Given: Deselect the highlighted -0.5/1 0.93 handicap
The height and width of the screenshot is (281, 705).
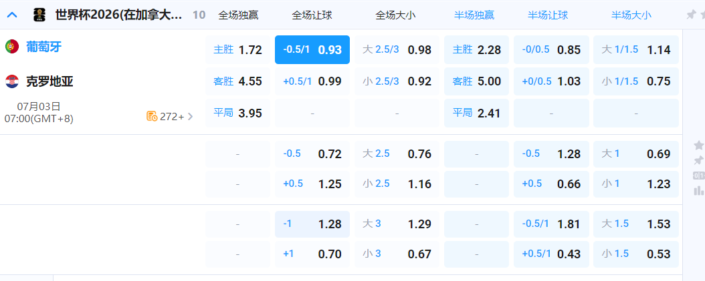Looking at the screenshot, I should pos(312,50).
